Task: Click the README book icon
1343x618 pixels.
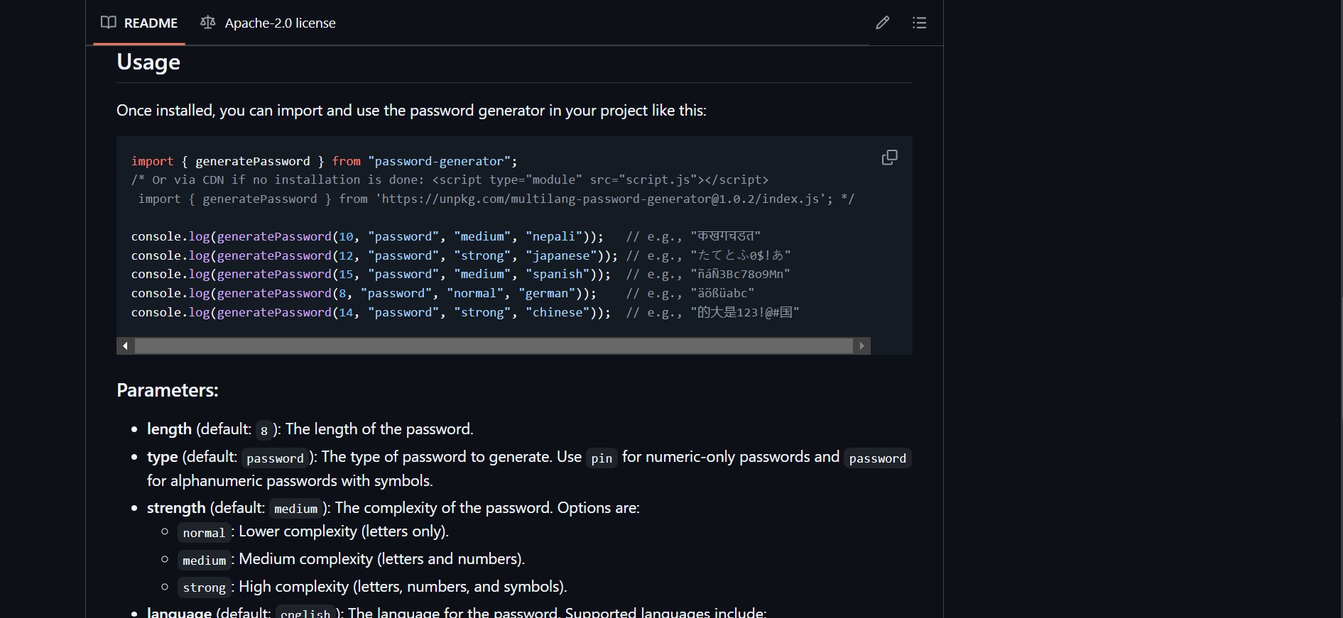Action: coord(109,23)
